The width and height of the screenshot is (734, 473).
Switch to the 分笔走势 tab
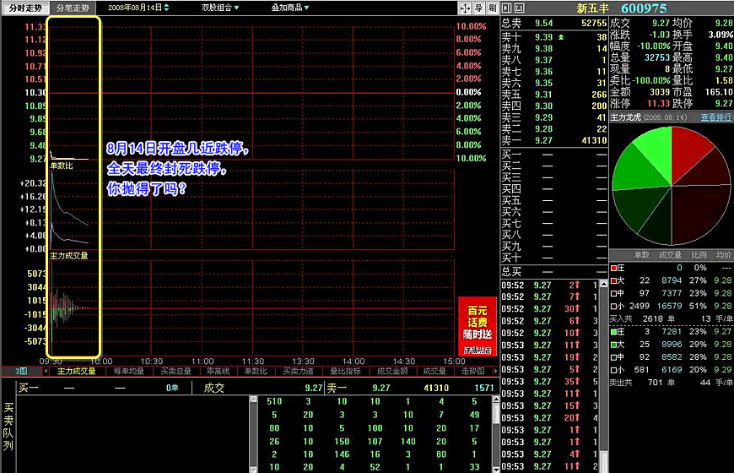pyautogui.click(x=72, y=8)
